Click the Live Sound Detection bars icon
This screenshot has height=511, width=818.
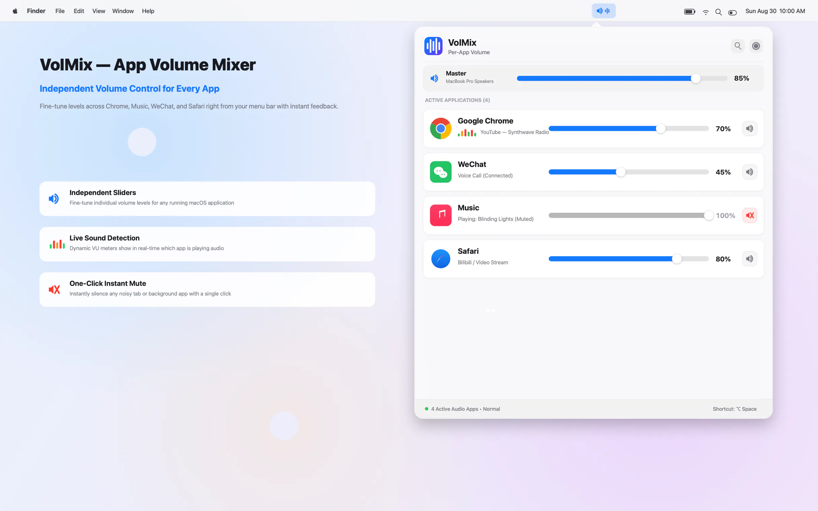click(57, 244)
